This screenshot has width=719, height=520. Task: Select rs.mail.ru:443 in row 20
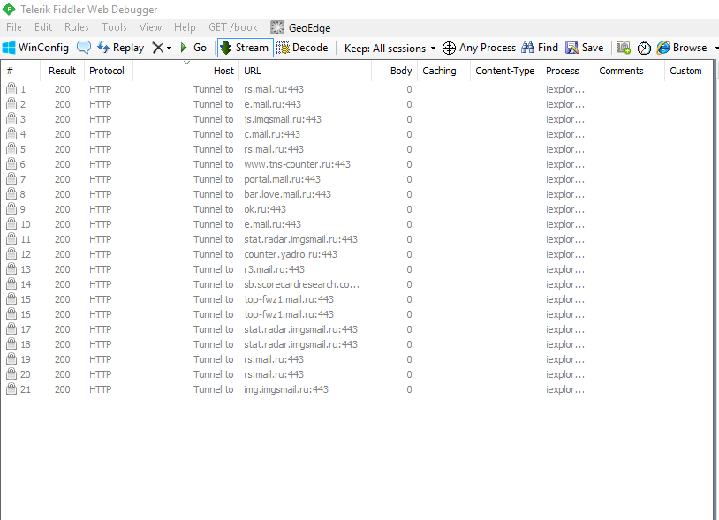(x=357, y=374)
